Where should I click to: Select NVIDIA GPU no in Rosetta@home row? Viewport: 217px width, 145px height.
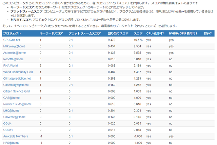171,59
